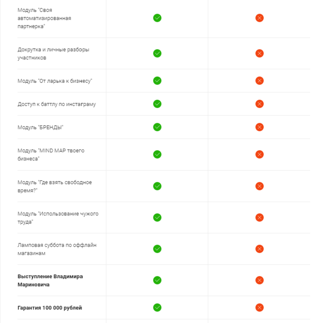Click the Модуль "БРЕНДЫ" row label

click(x=40, y=127)
